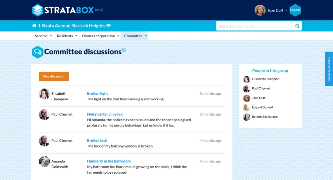Click the home icon beside the address
This screenshot has height=180, width=333.
tap(34, 26)
